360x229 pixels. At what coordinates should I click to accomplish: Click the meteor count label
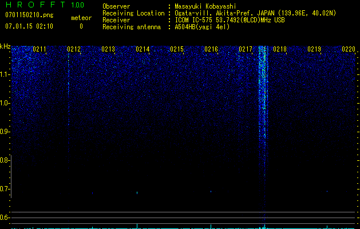81,18
